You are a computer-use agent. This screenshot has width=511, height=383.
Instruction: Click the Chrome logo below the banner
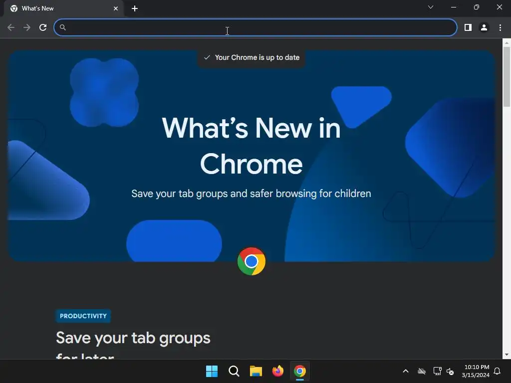click(x=252, y=261)
